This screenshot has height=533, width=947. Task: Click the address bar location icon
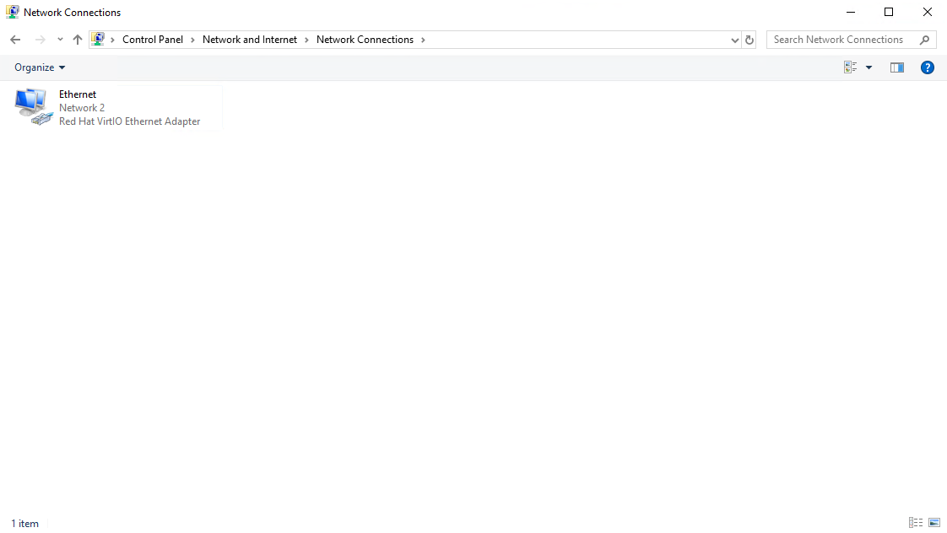point(98,40)
